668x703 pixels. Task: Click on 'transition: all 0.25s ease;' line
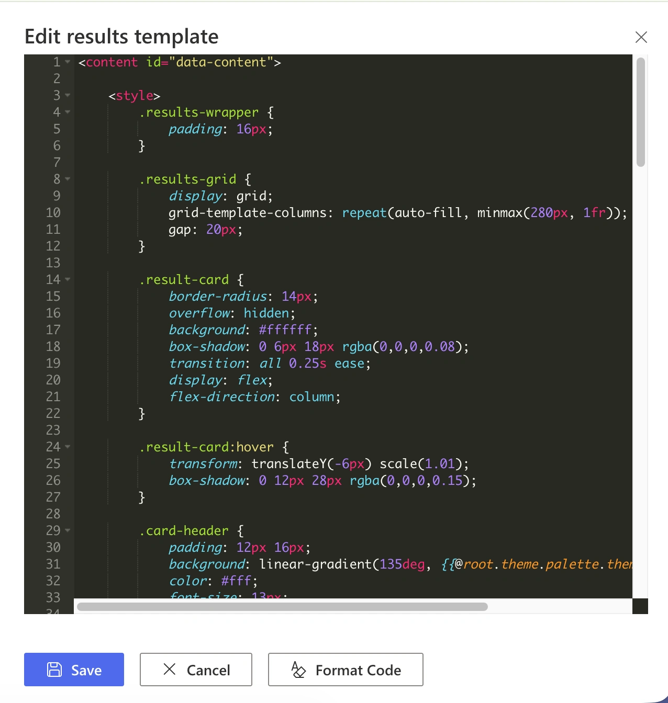click(270, 364)
